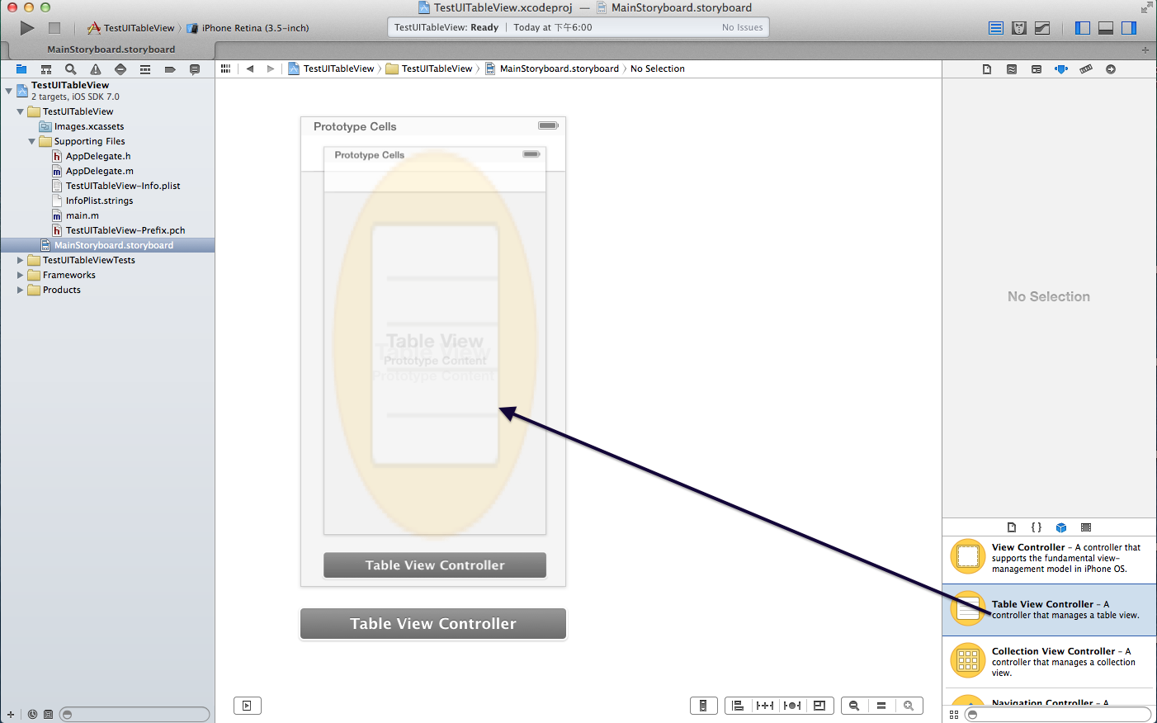Viewport: 1157px width, 723px height.
Task: Toggle the Debug area visibility
Action: pyautogui.click(x=1106, y=28)
